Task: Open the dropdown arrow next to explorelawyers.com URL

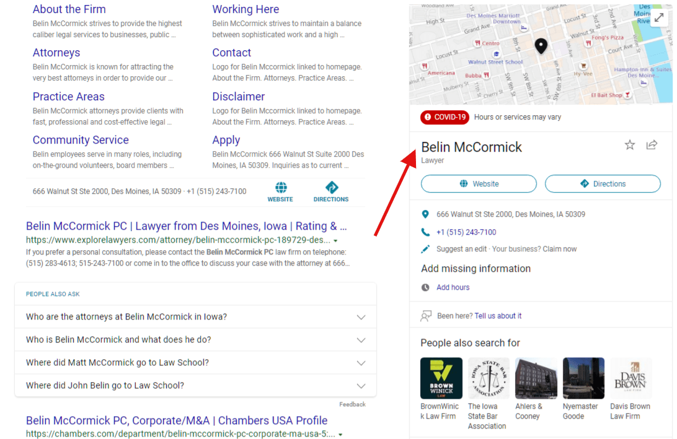Action: [335, 240]
